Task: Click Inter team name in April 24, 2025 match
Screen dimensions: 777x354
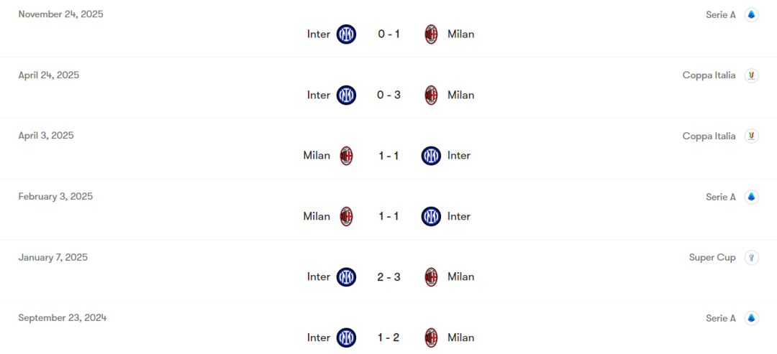Action: (x=319, y=95)
